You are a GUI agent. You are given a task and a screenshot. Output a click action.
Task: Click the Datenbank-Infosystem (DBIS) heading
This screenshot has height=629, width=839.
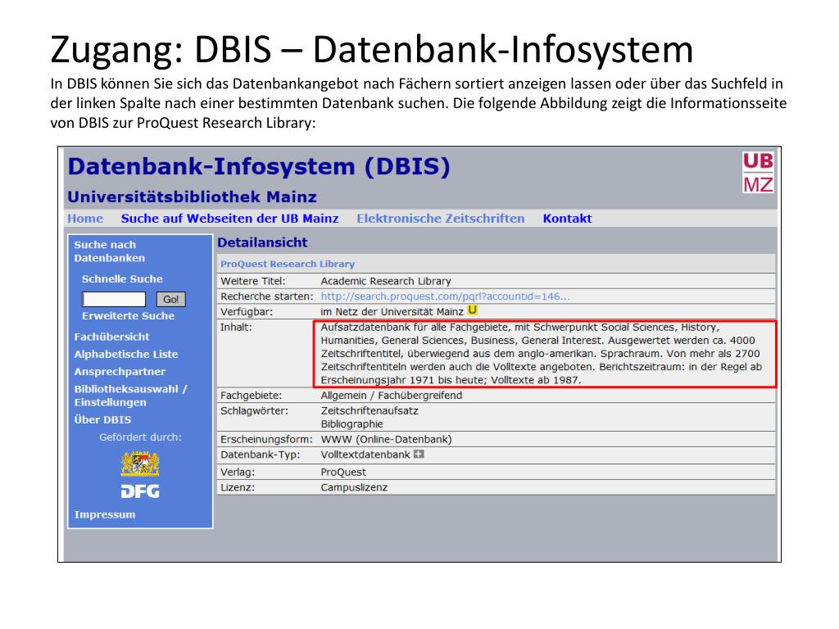click(258, 166)
